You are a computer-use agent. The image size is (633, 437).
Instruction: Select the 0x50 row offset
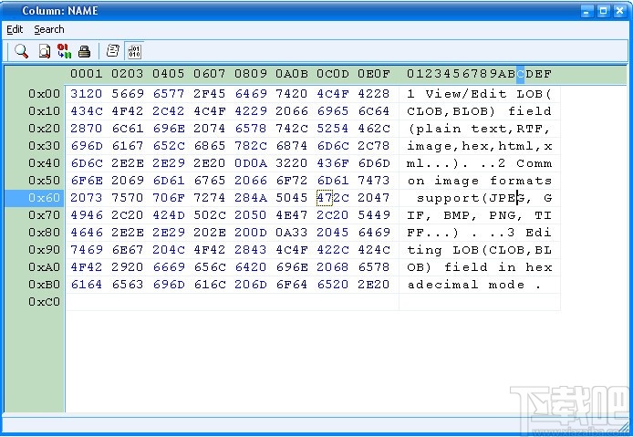[44, 181]
